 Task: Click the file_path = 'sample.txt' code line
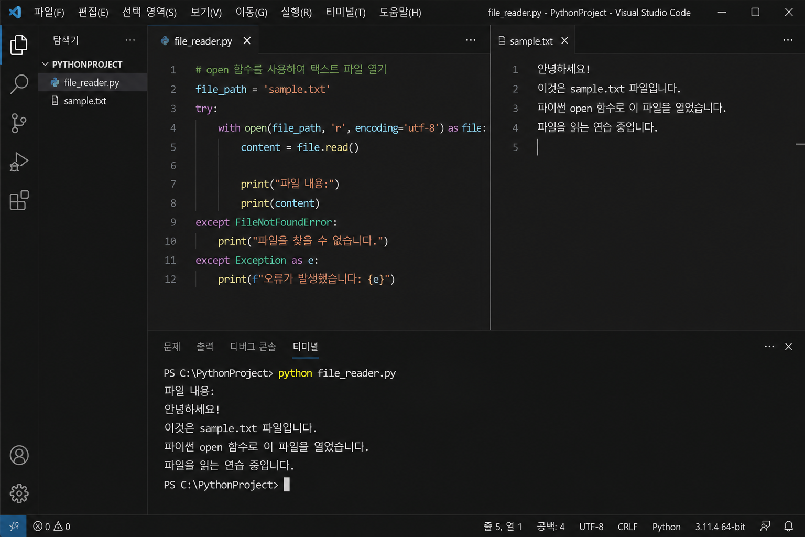(x=263, y=89)
